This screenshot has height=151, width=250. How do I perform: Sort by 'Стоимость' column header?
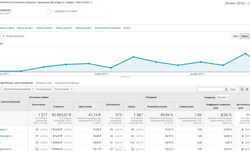(58, 106)
